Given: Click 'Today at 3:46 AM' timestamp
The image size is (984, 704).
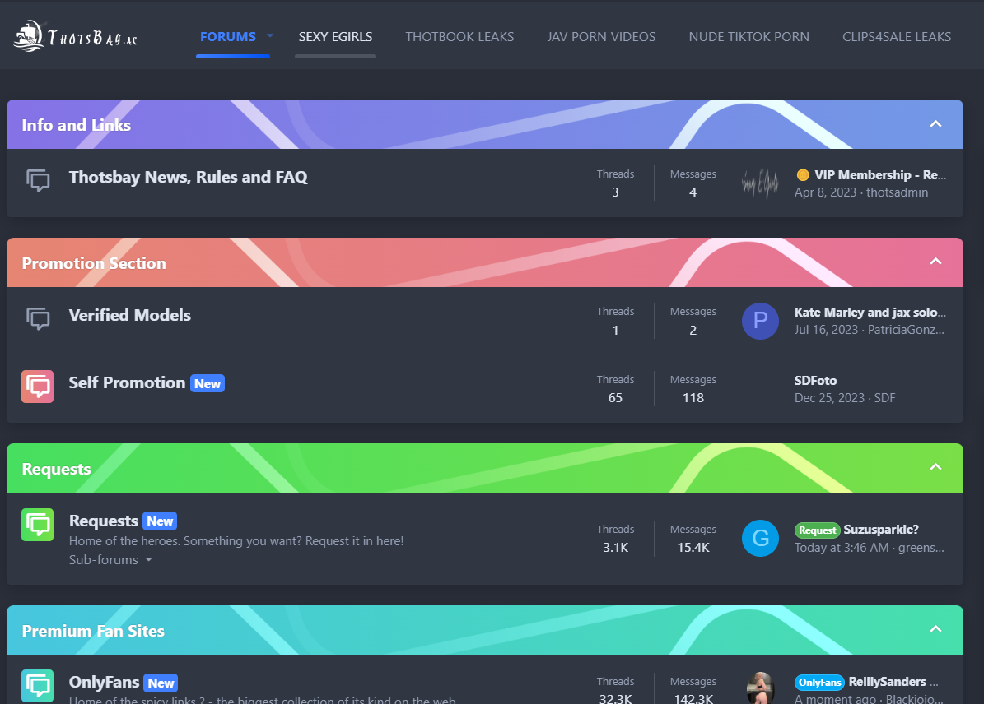Looking at the screenshot, I should 842,548.
